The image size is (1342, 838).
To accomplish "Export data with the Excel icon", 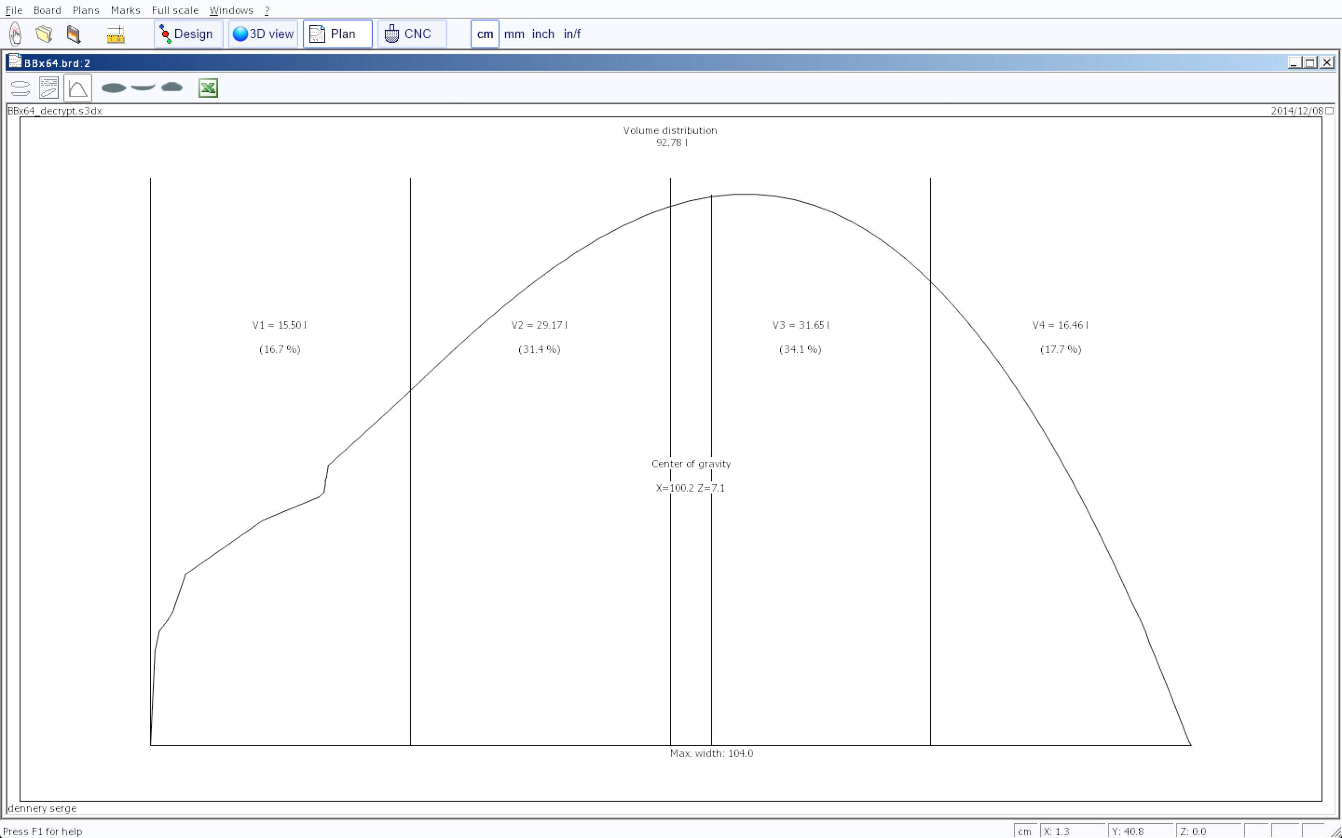I will click(x=208, y=88).
